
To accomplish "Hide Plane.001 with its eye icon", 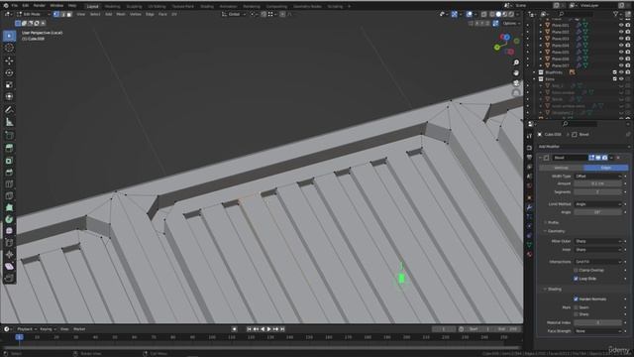I will (x=621, y=25).
